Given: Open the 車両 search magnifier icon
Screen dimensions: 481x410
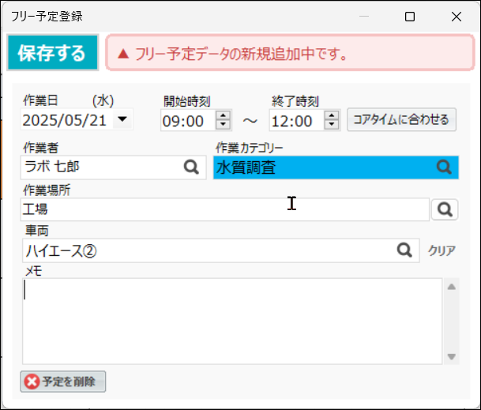Looking at the screenshot, I should click(404, 250).
